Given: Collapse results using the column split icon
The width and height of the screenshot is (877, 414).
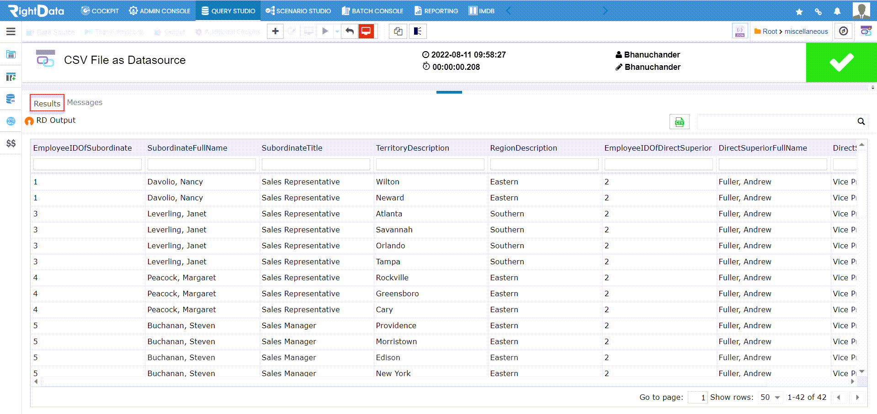Looking at the screenshot, I should 418,31.
